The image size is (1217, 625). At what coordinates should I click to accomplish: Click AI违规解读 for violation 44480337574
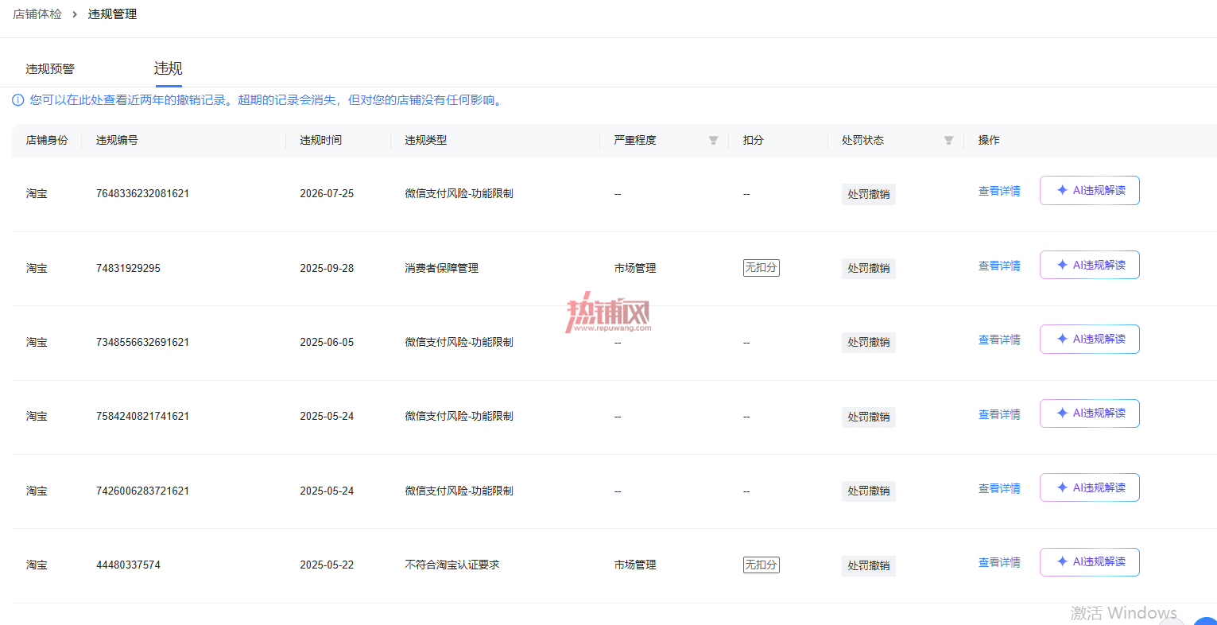coord(1090,562)
